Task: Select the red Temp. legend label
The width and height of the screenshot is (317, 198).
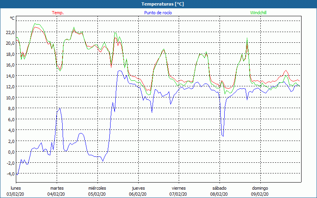Action: coord(58,13)
